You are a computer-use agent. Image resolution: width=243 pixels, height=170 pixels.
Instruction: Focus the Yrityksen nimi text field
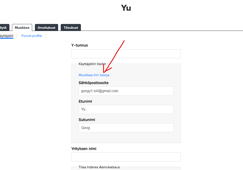(x=126, y=157)
